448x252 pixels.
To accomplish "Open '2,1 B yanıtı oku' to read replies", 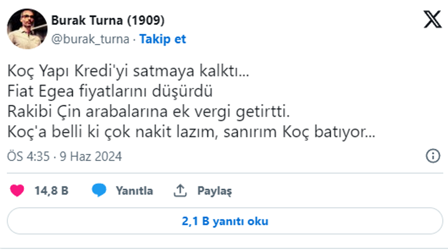I will click(224, 221).
